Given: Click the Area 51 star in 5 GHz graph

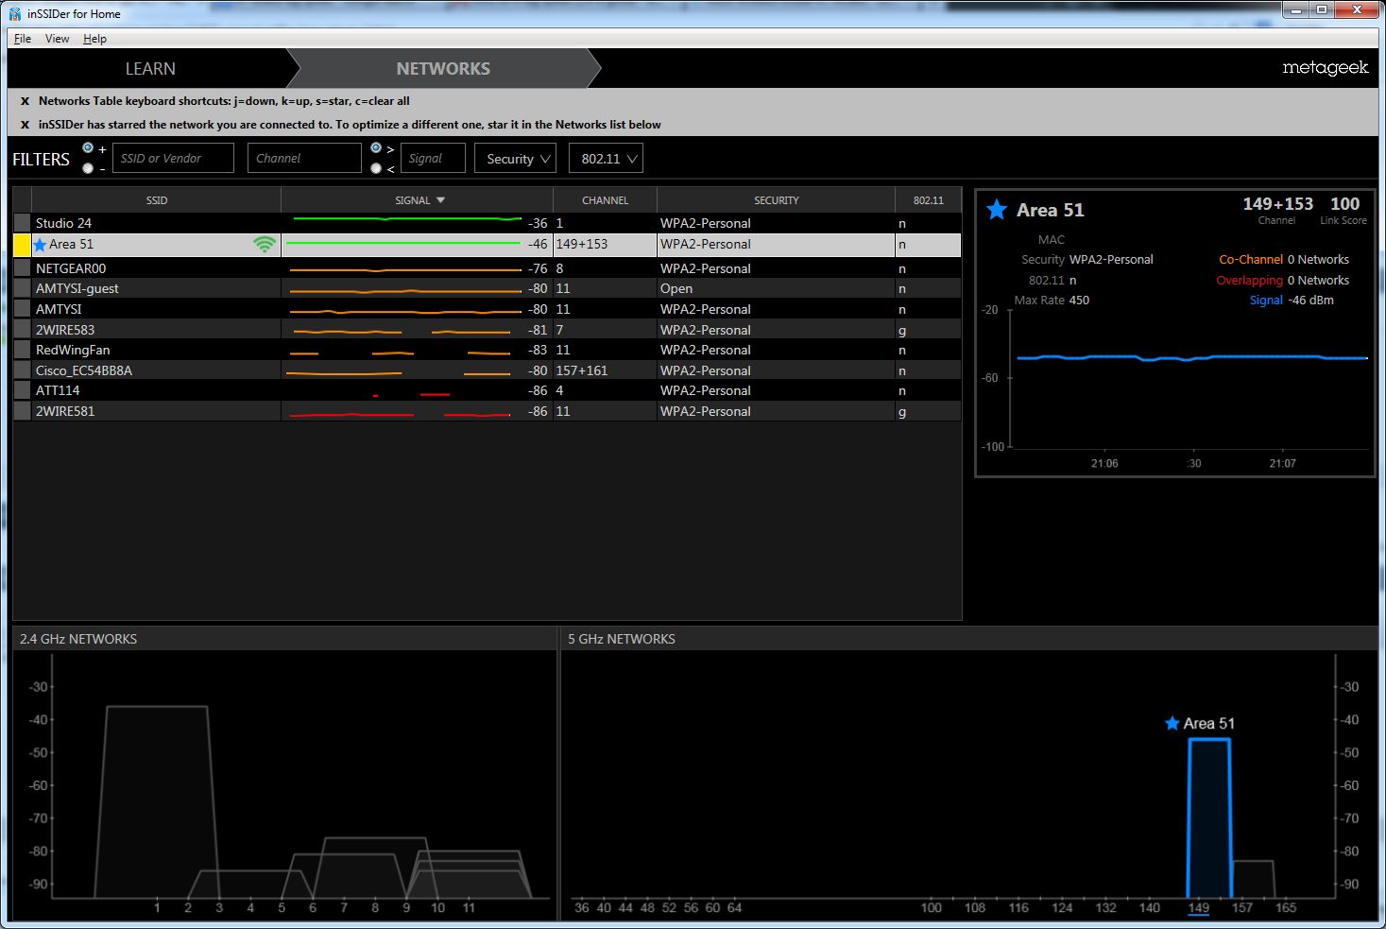Looking at the screenshot, I should [1172, 723].
